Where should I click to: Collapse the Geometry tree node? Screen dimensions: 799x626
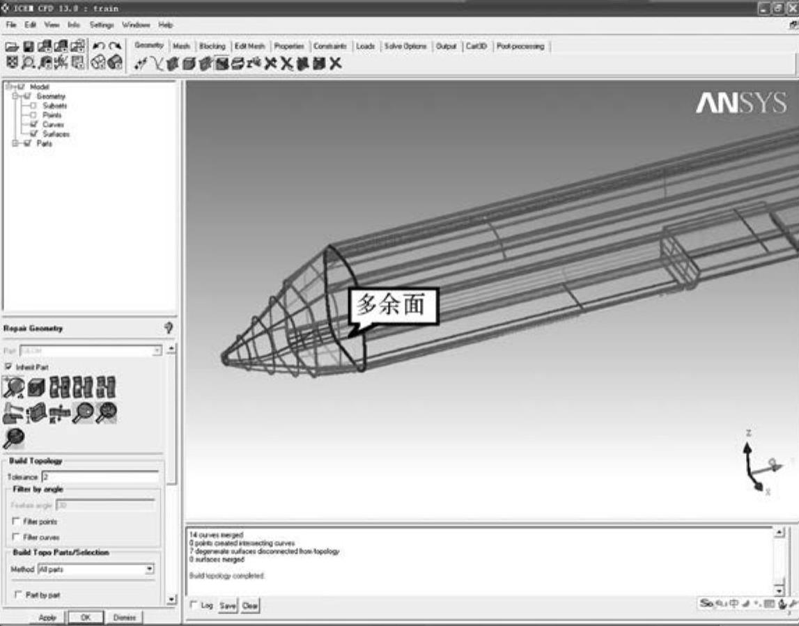pos(15,96)
